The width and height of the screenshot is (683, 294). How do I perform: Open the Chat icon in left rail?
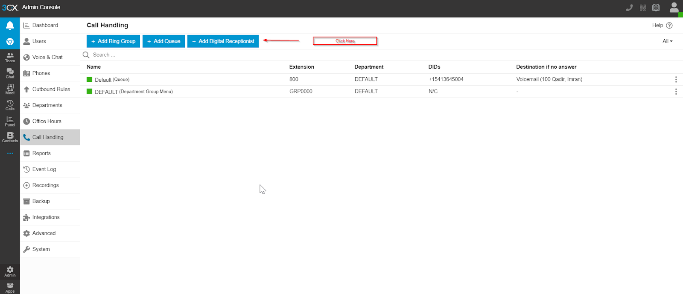click(x=10, y=73)
